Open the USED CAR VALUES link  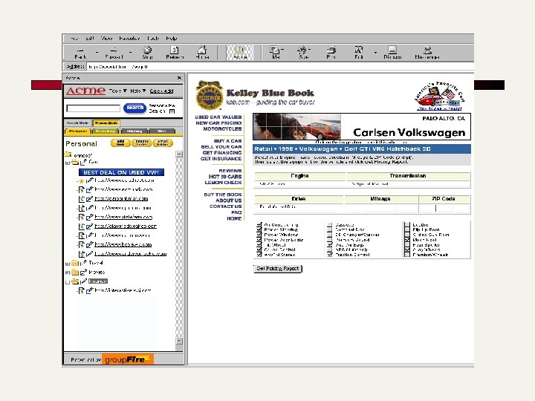point(218,117)
